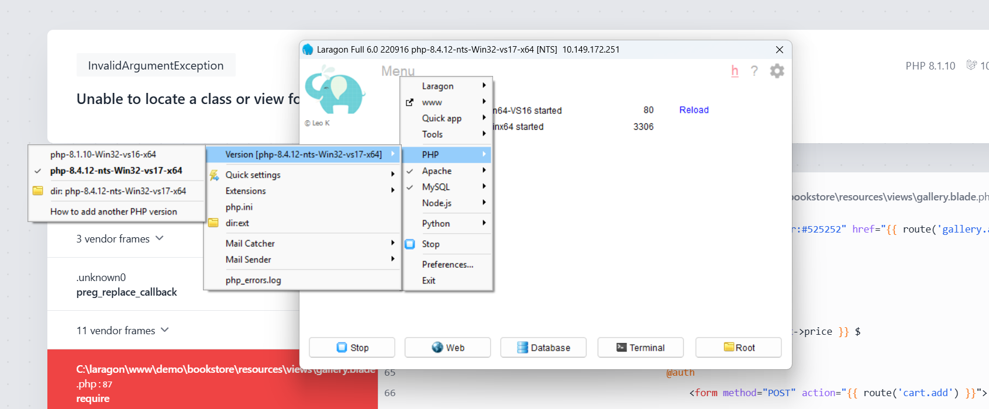Toggle the Apache checked service entry
Viewport: 989px width, 409px height.
tap(447, 171)
